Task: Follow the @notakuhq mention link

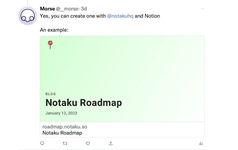Action: click(x=120, y=16)
